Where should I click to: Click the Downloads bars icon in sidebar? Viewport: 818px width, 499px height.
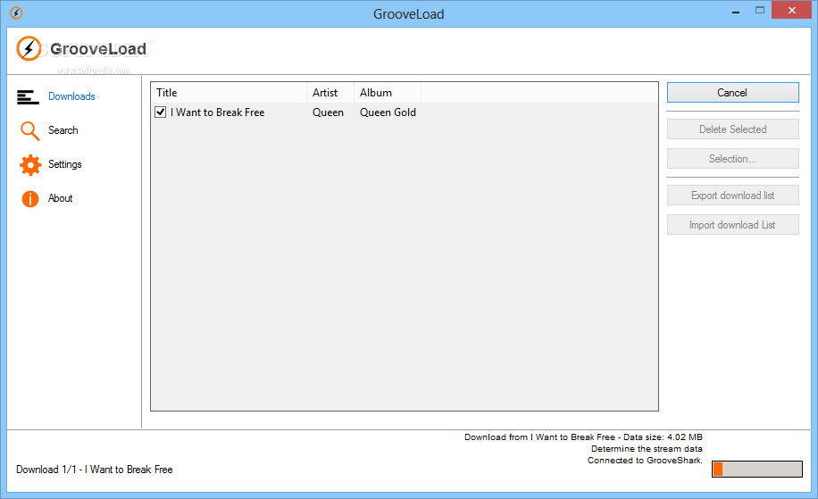[x=28, y=97]
